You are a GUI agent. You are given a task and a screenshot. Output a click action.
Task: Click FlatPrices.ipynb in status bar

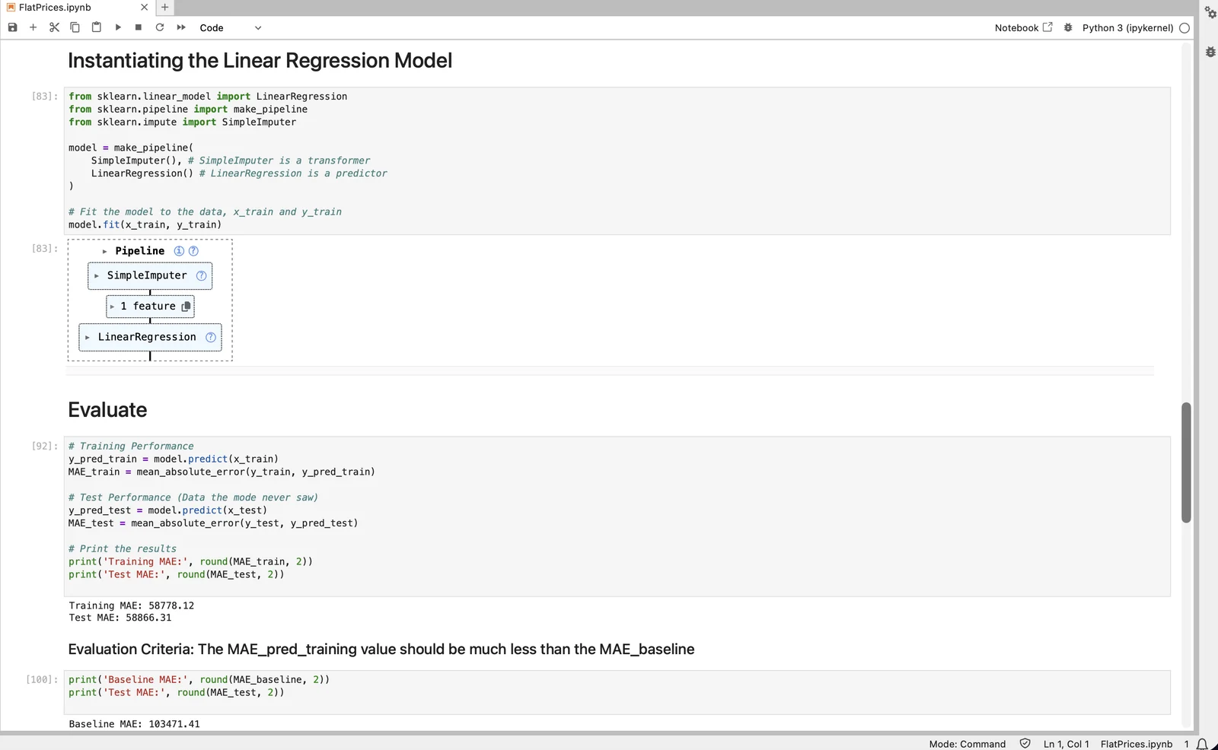1136,744
